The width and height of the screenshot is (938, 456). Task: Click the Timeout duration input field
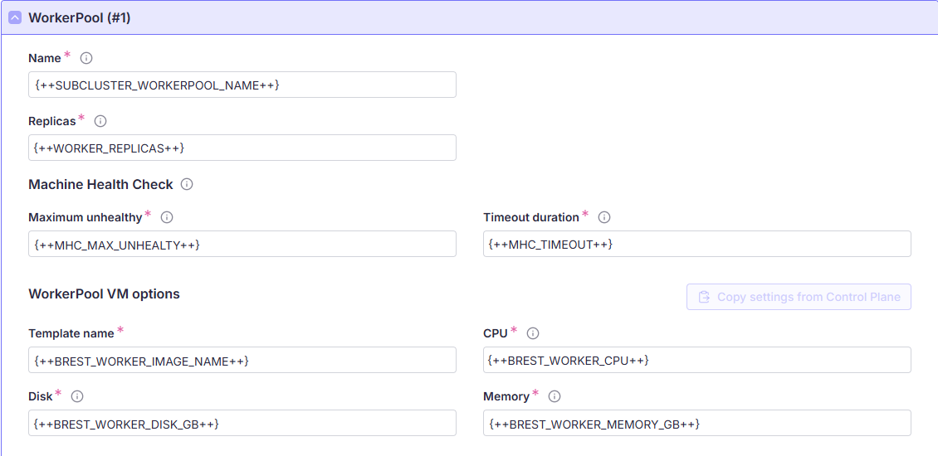[696, 244]
